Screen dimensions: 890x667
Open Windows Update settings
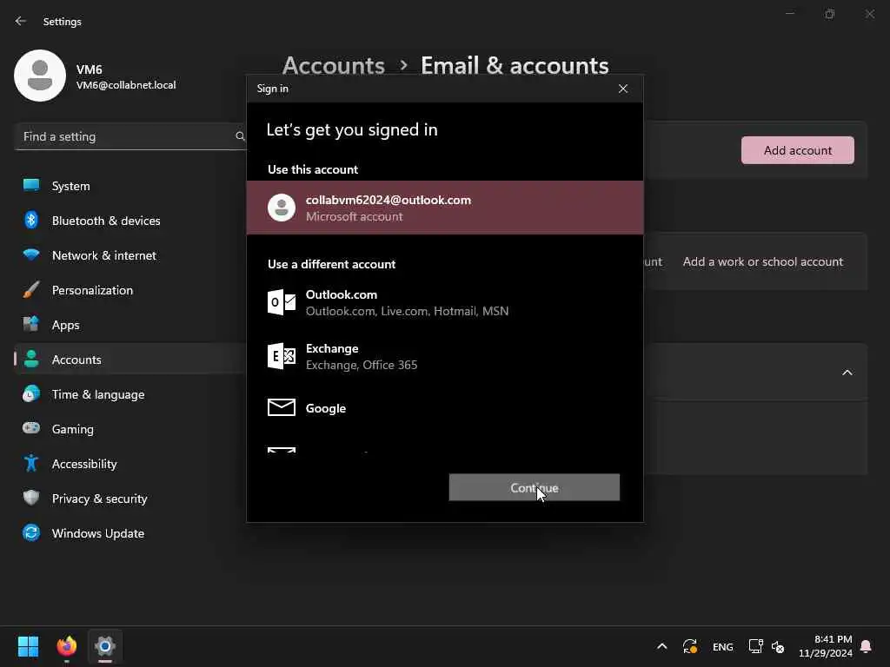(130, 533)
